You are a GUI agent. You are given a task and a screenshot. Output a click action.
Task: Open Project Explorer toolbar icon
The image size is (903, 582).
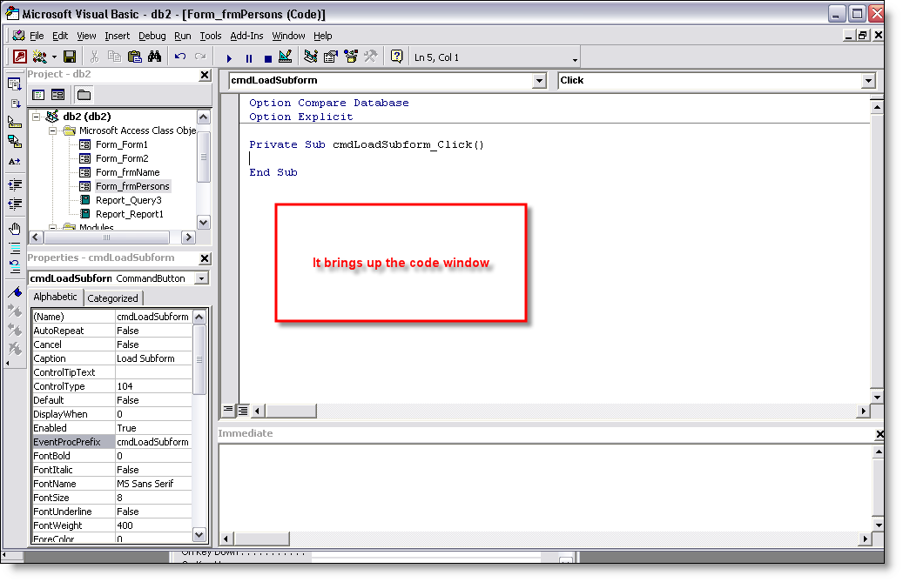point(311,57)
